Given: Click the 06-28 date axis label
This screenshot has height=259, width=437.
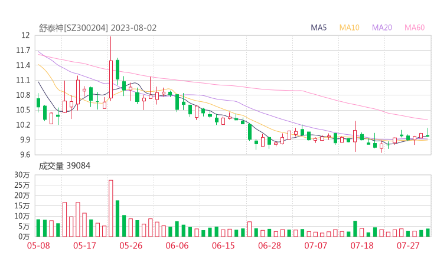Looking at the screenshot, I should click(269, 245).
